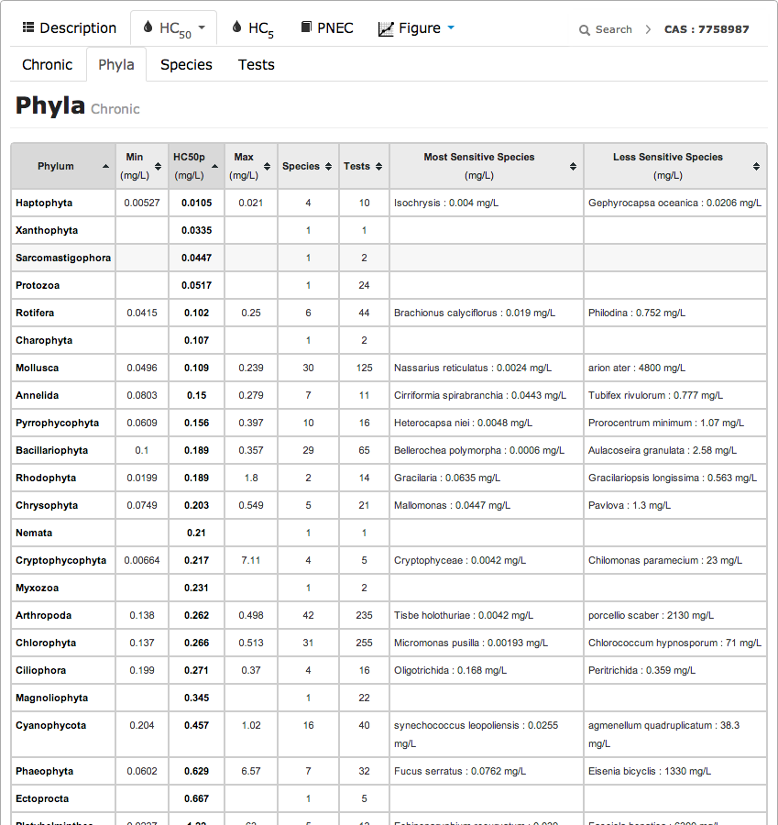Open the Tests tab
778x825 pixels.
(256, 64)
